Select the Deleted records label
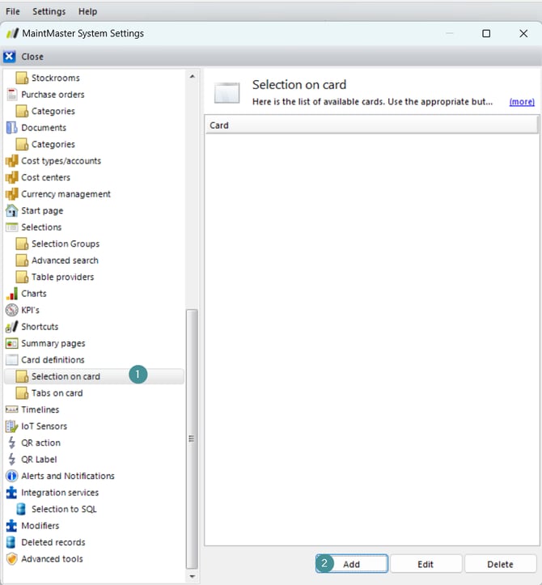Viewport: 542px width, 585px height. click(53, 542)
